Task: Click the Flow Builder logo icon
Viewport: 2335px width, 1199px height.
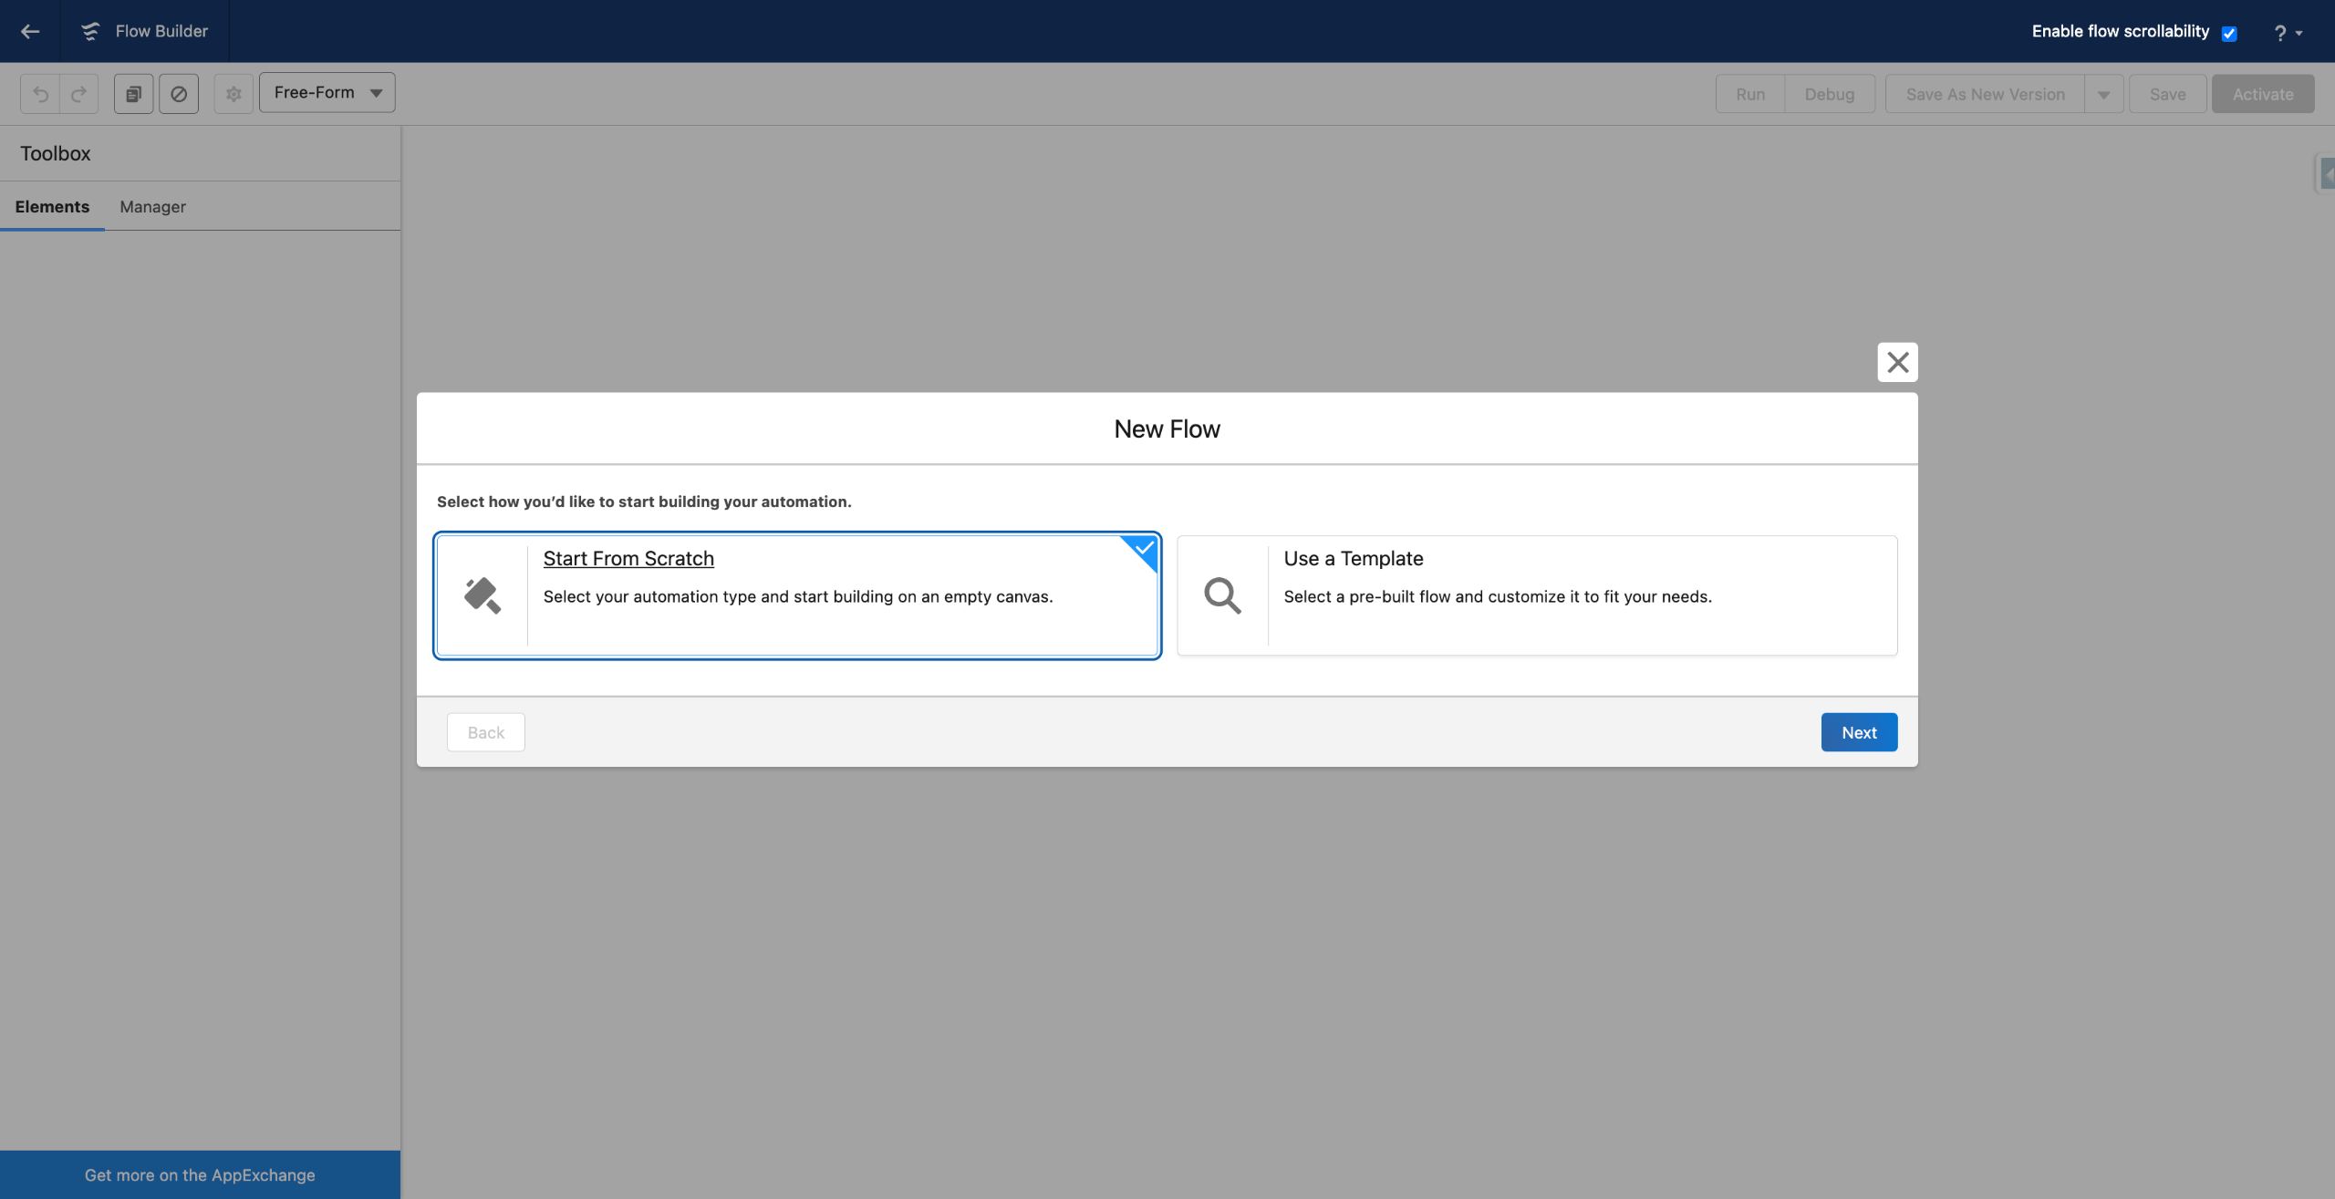Action: [x=89, y=31]
